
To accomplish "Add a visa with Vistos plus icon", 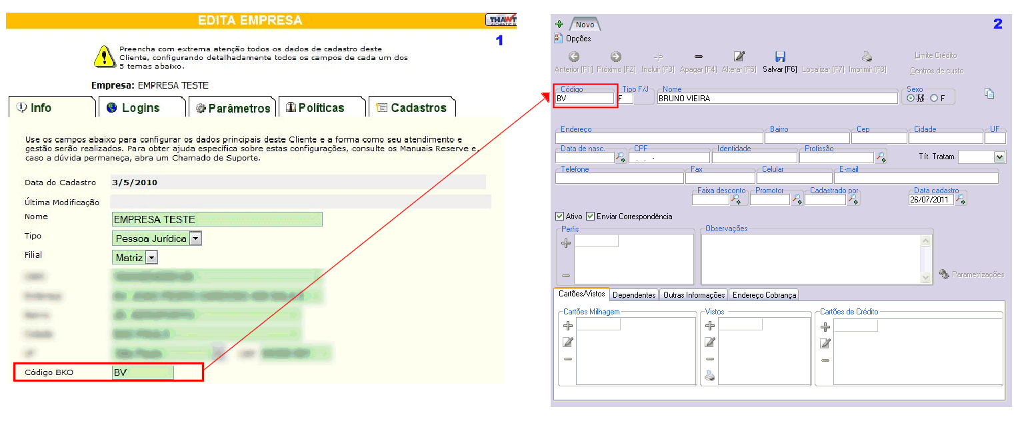I will [x=710, y=326].
